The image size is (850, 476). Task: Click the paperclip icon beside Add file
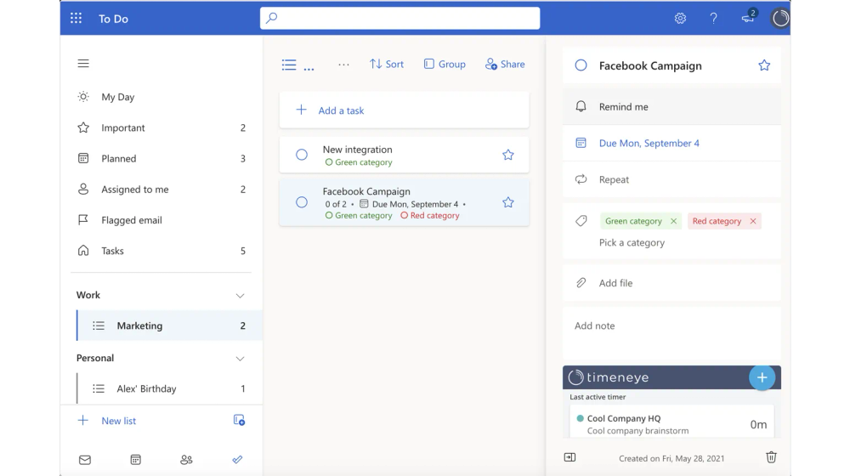[581, 283]
